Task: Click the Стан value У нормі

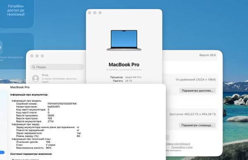Action: pyautogui.click(x=51, y=145)
